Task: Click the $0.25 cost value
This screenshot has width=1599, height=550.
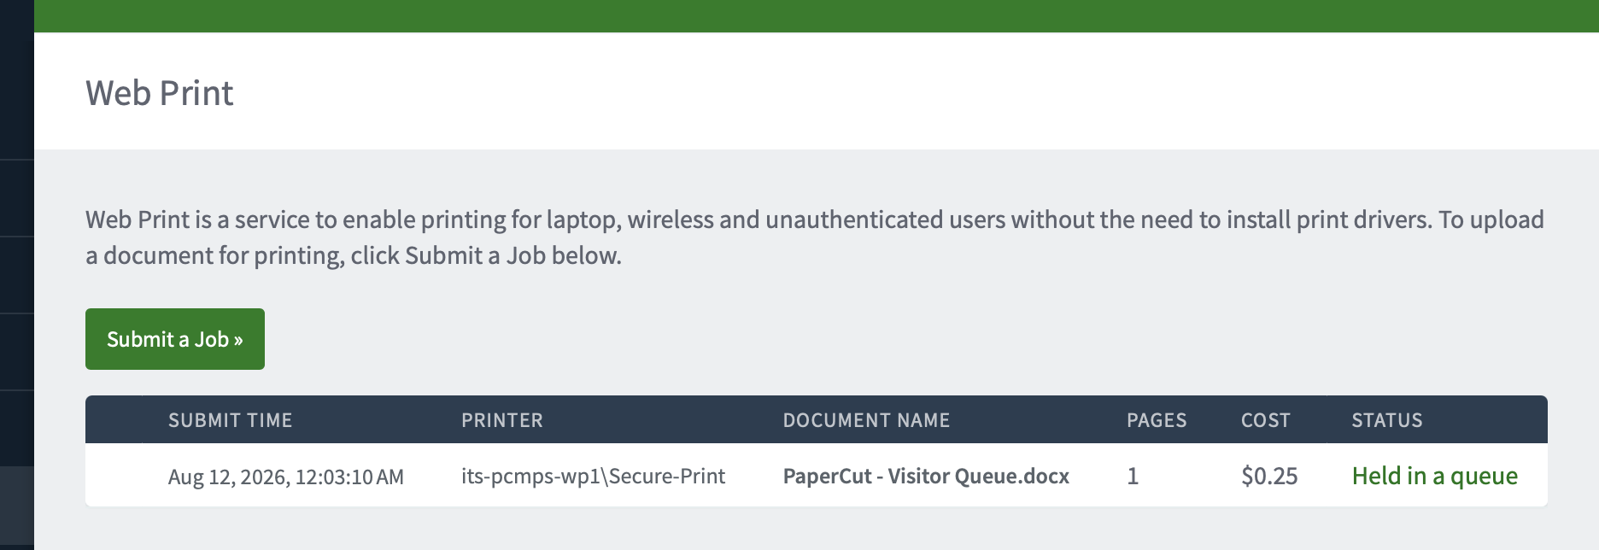Action: [1269, 476]
